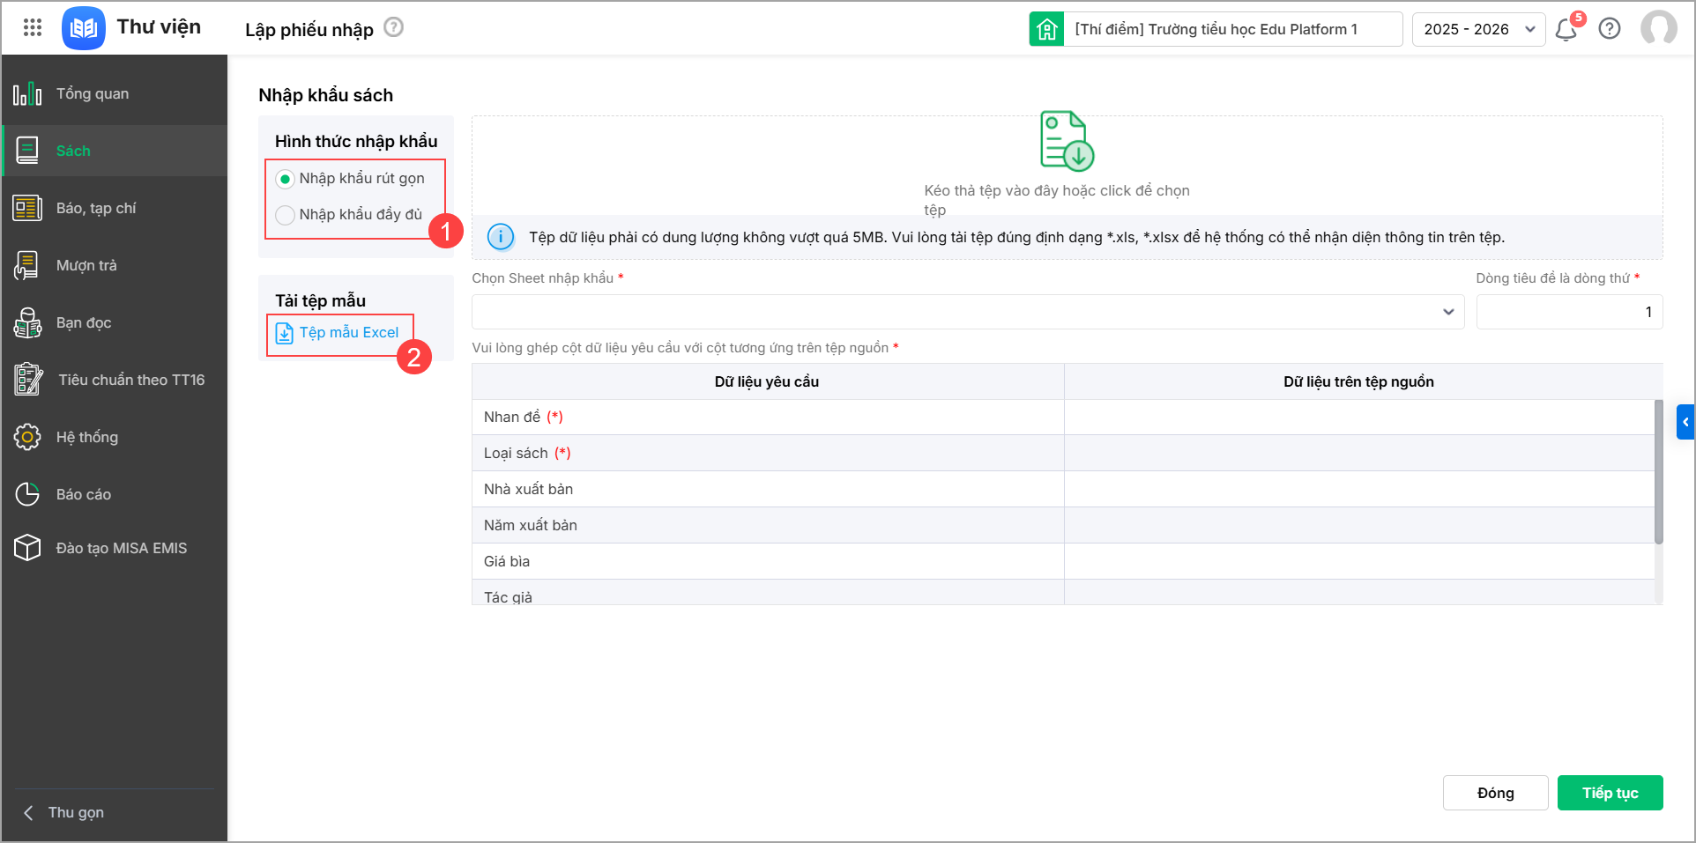Select Nhập khẩu đầy đủ radio option
Image resolution: width=1696 pixels, height=843 pixels.
[x=285, y=215]
